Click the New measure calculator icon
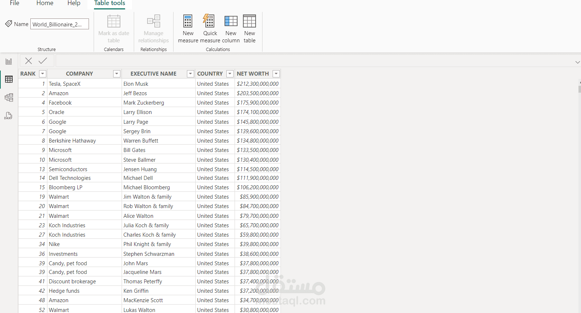The width and height of the screenshot is (581, 313). (188, 21)
